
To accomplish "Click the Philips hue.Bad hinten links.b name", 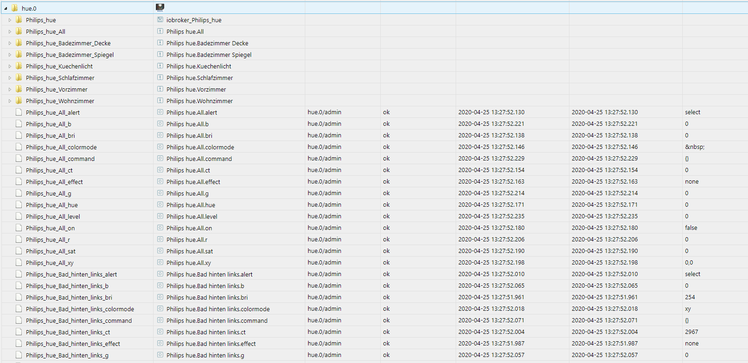I will 205,286.
